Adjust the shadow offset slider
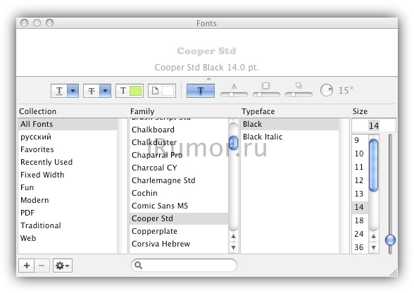414x293 pixels. pos(299,94)
